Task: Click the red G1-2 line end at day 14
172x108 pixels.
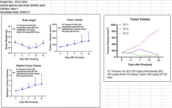Action: tap(158, 30)
